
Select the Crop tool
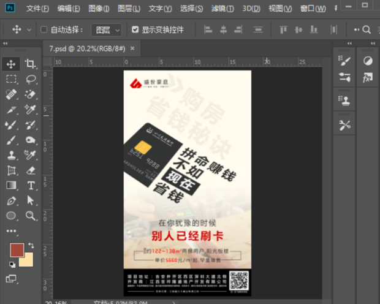coord(31,64)
